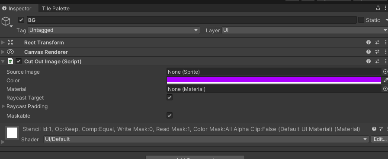This screenshot has width=388, height=159.
Task: Click the Rect Transform component icon
Action: pyautogui.click(x=10, y=42)
